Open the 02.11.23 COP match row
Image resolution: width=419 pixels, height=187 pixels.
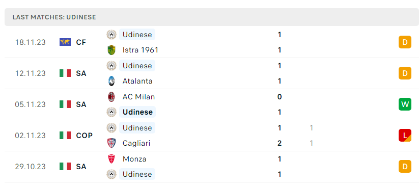click(x=212, y=136)
